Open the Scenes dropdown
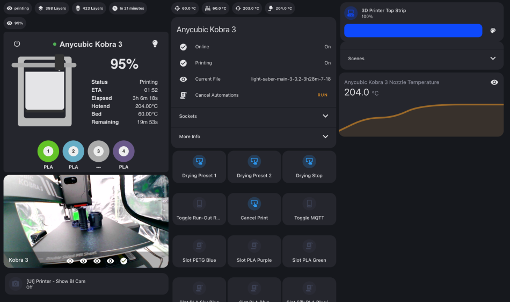The height and width of the screenshot is (302, 510). (422, 59)
